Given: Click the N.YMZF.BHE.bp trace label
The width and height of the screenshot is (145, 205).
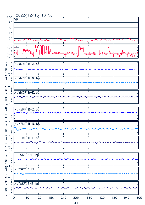Looking at the screenshot, I should pos(27,93).
